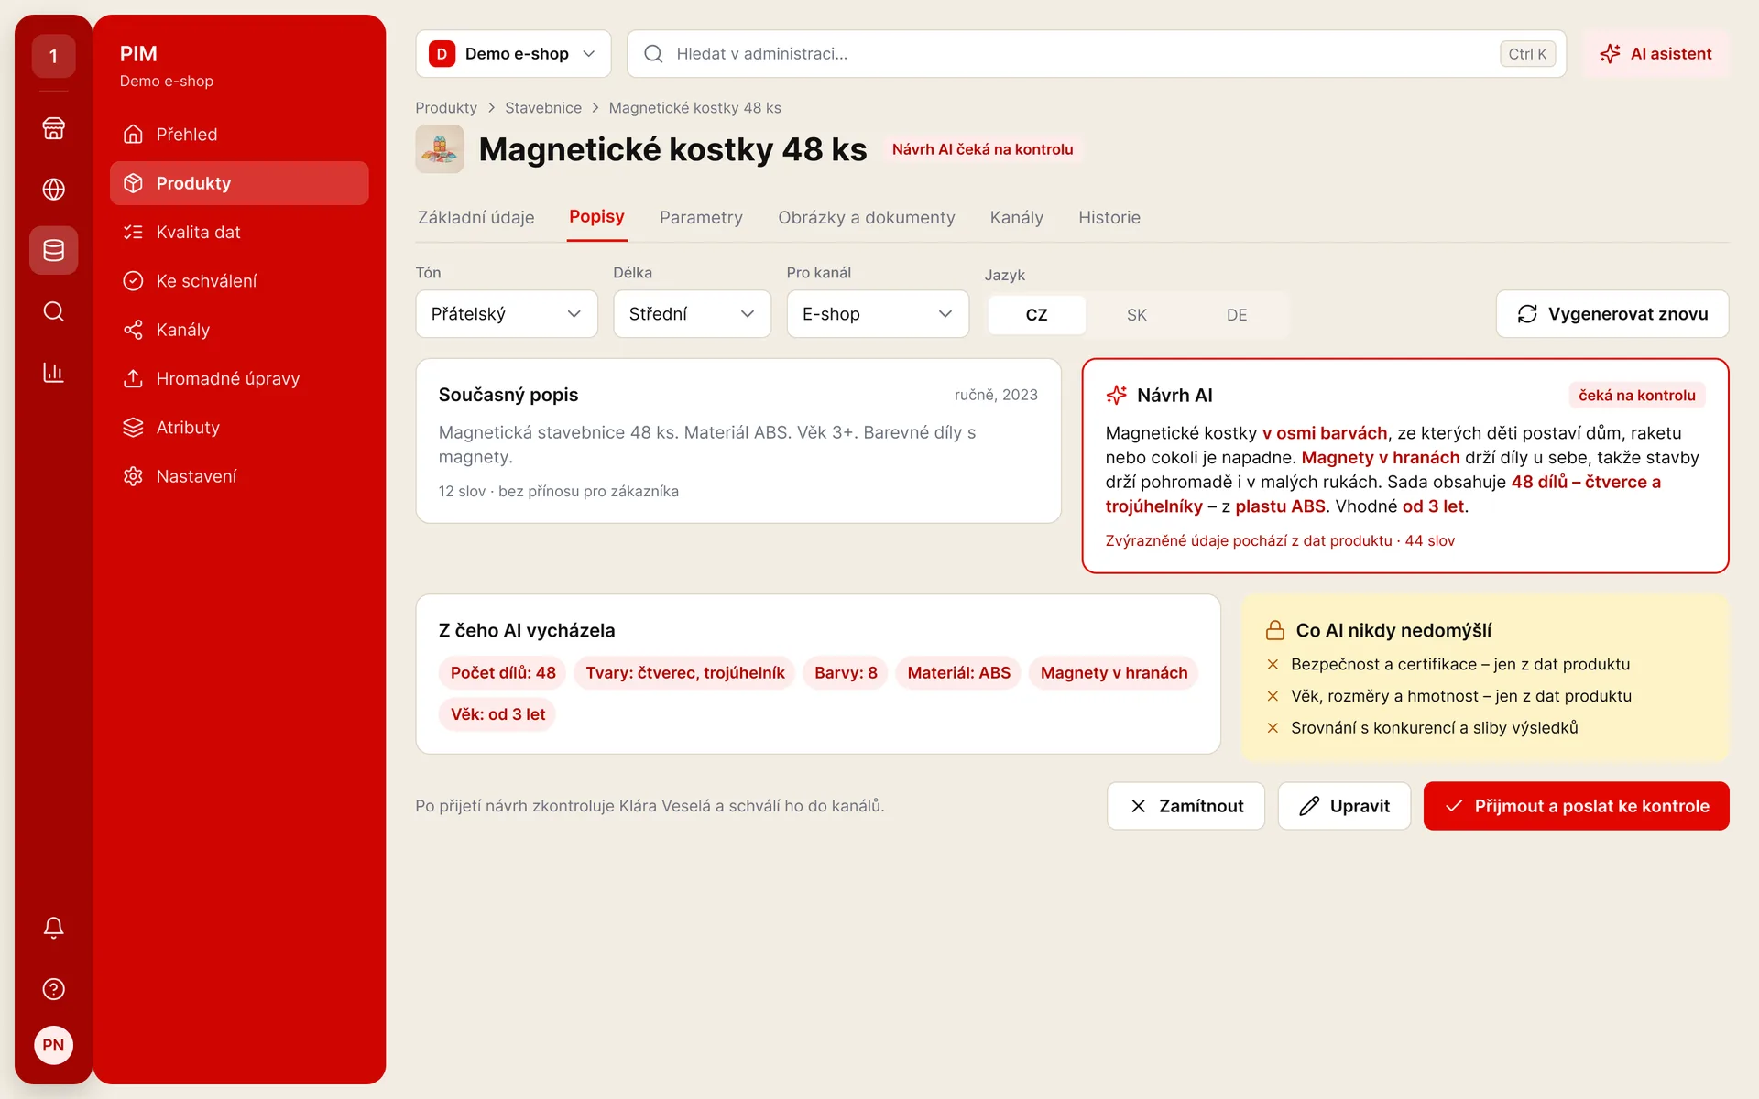Image resolution: width=1759 pixels, height=1099 pixels.
Task: Switch to Základní údaje tab
Action: pos(476,218)
